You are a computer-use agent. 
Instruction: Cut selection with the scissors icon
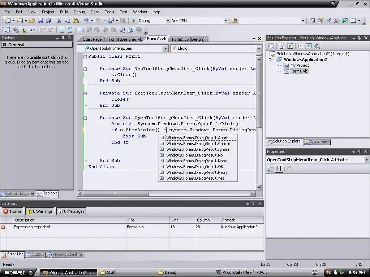click(59, 21)
